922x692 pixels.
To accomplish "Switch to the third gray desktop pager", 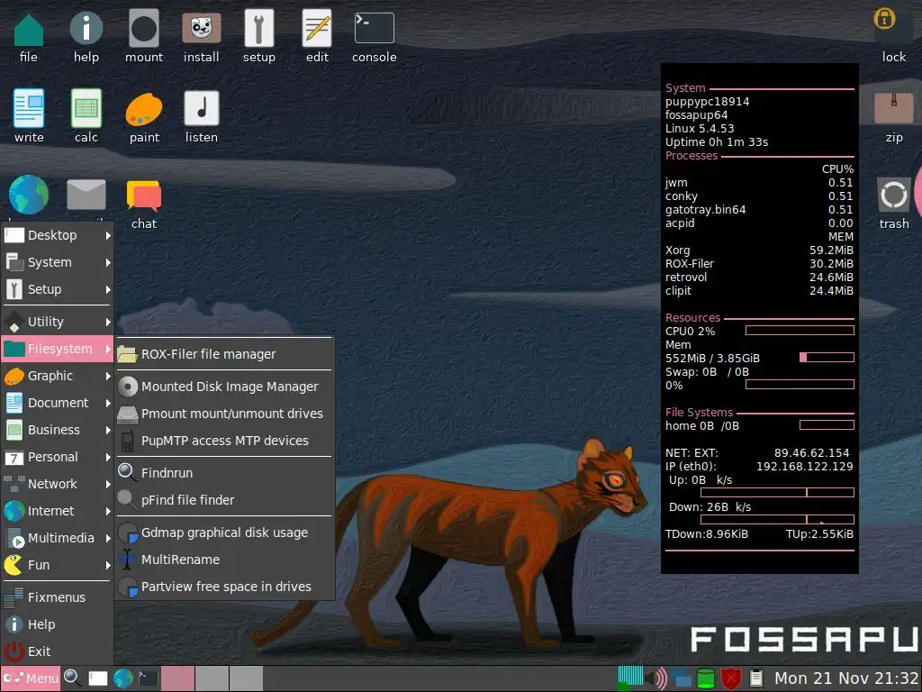I will click(246, 679).
